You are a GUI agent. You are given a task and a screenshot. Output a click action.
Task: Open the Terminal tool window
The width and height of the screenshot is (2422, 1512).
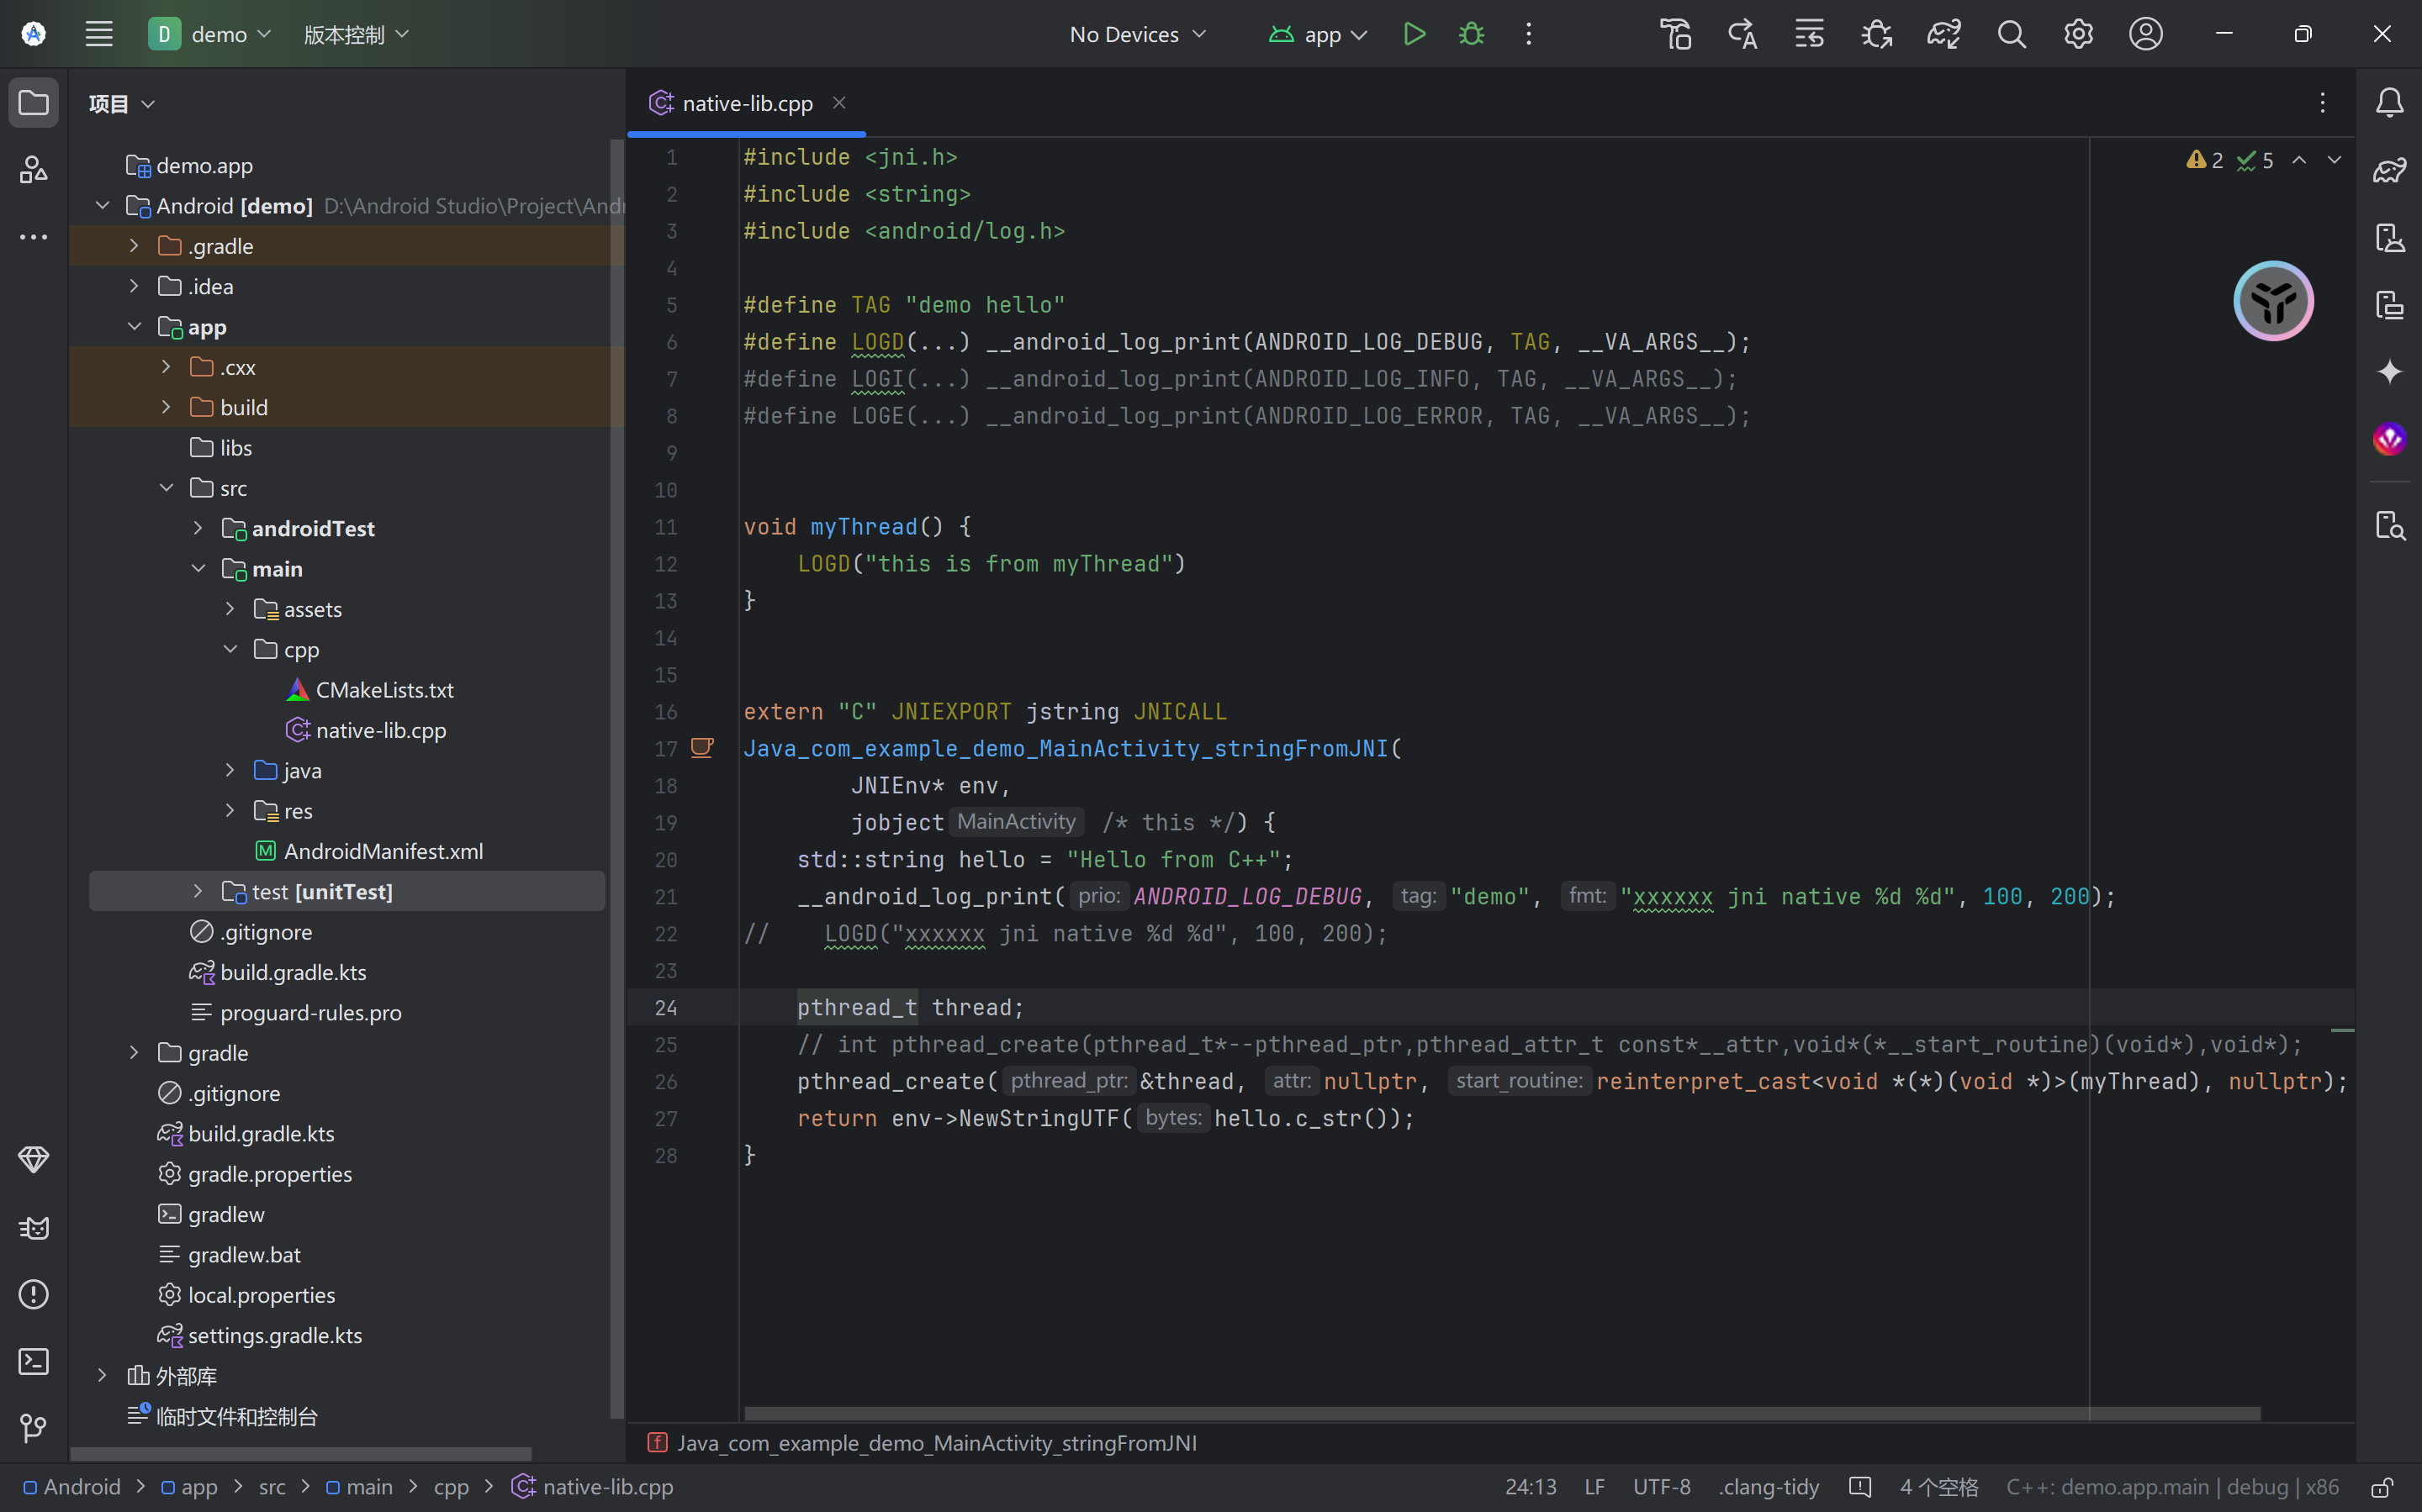[33, 1361]
